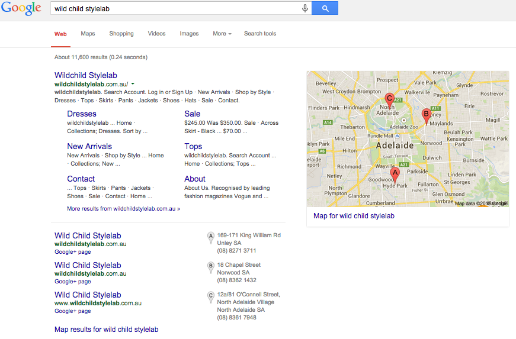Viewport: 516px width, 339px height.
Task: Open Wild Child Stylelab Unley listing
Action: 88,235
